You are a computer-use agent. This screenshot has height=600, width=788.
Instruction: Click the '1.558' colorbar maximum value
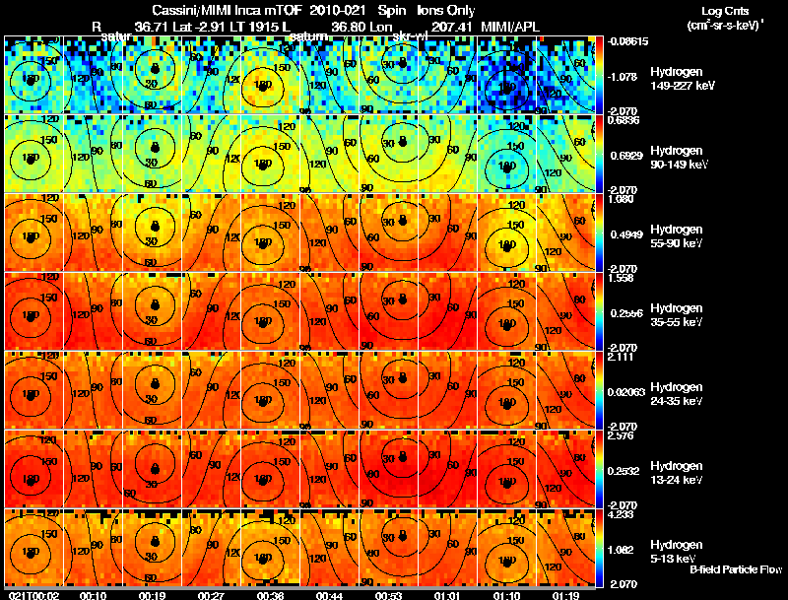(x=621, y=278)
